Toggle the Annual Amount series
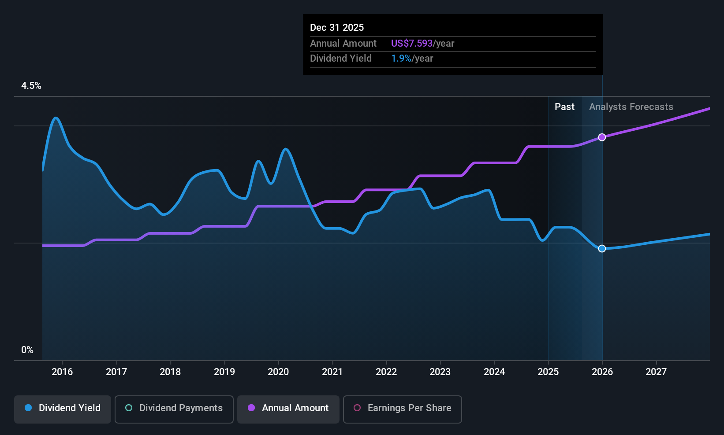This screenshot has width=724, height=435. 288,409
